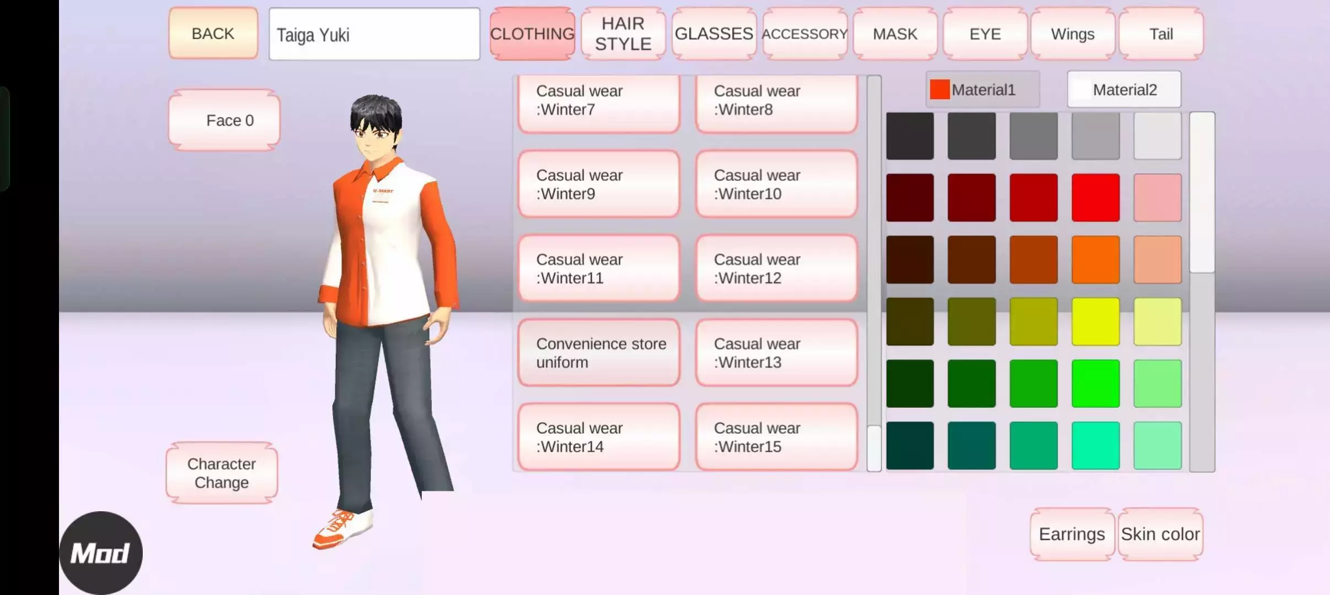The width and height of the screenshot is (1330, 595).
Task: Tap the round Mod icon
Action: click(x=100, y=553)
